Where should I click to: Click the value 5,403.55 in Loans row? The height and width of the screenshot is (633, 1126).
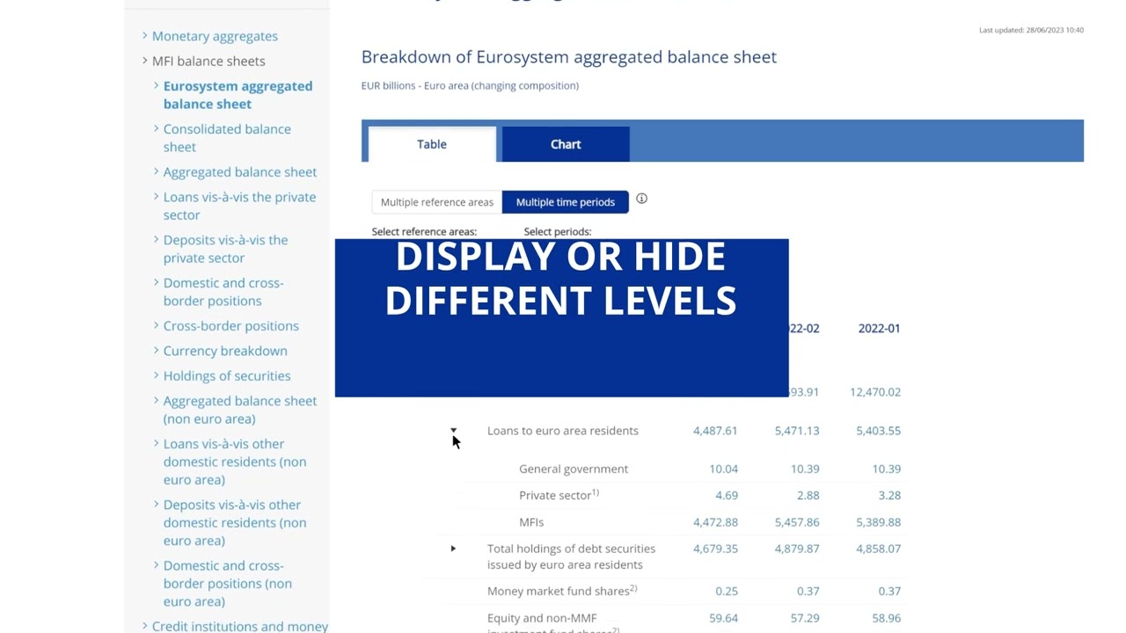pyautogui.click(x=879, y=431)
